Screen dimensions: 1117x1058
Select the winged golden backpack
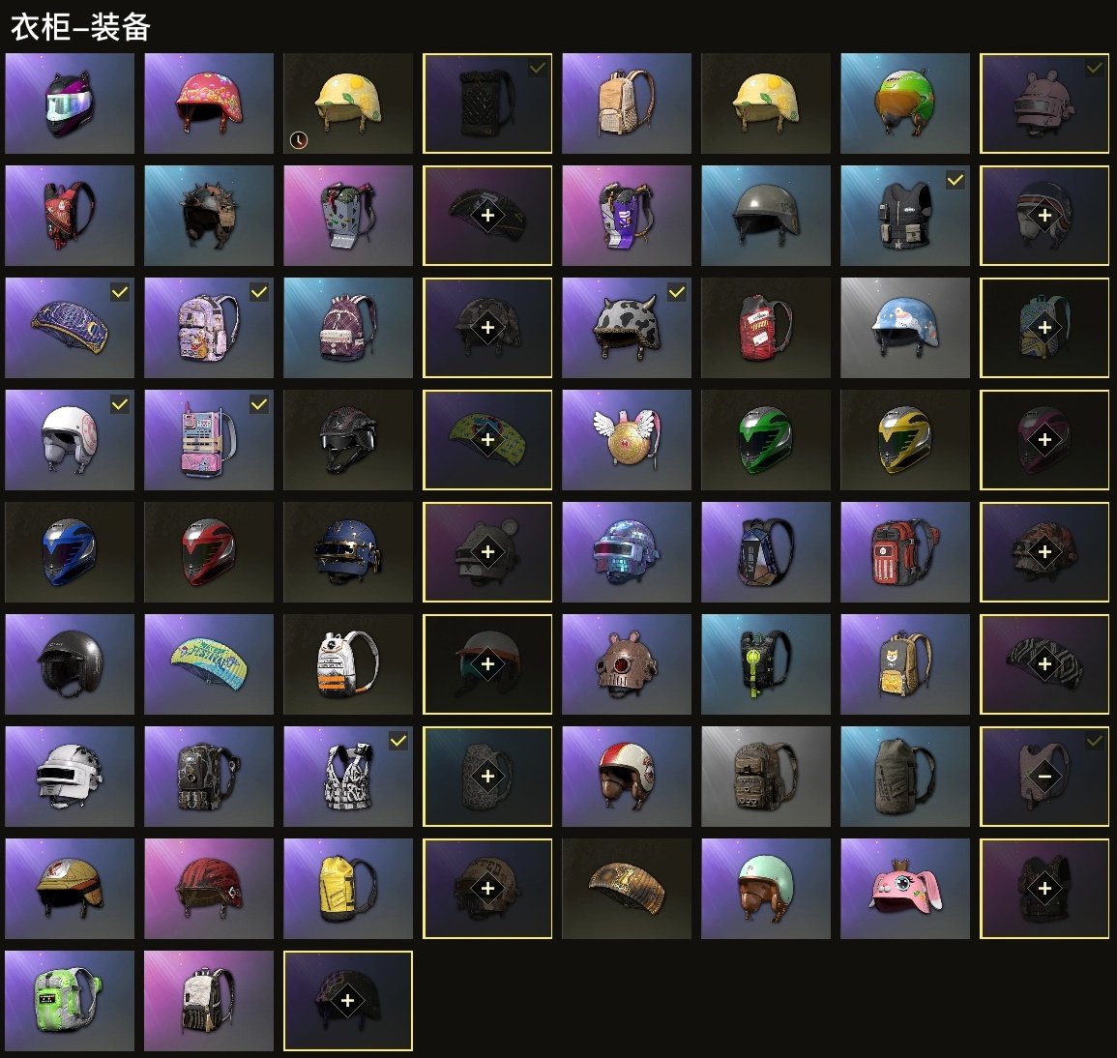click(626, 440)
